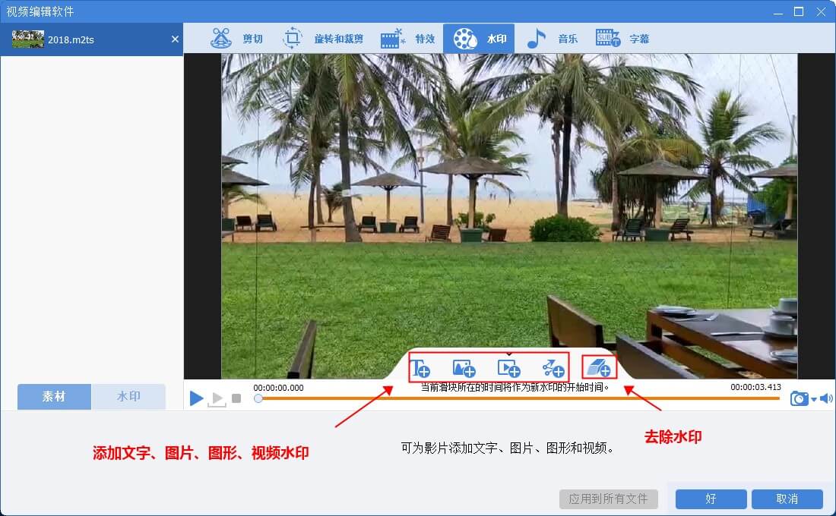Maximize the 视频编辑软件 window
Screen dimensions: 836x516
click(x=799, y=11)
